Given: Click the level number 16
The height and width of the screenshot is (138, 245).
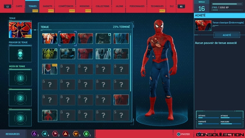Looking at the screenshot, I should (202, 9).
